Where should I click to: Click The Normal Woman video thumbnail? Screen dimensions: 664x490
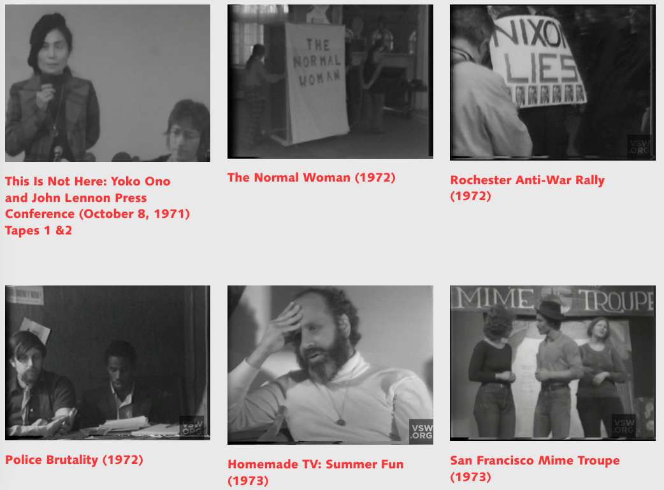click(330, 82)
